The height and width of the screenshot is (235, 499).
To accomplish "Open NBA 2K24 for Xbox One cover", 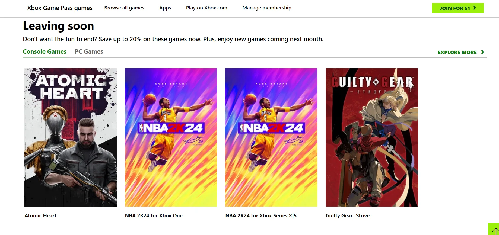I will point(171,137).
